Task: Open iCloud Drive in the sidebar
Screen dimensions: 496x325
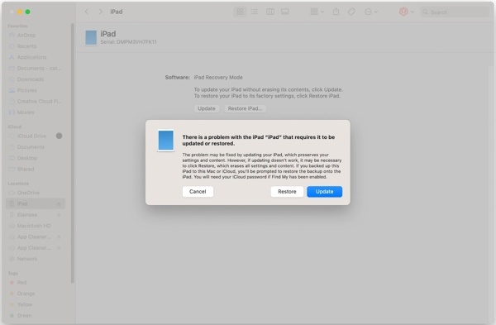Action: coord(36,136)
